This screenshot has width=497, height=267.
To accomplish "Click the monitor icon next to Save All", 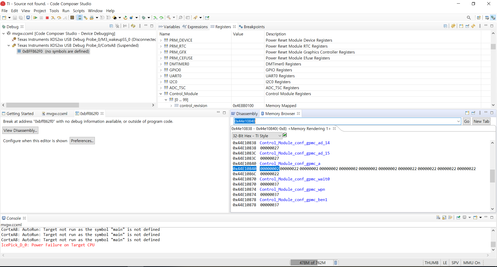I will [28, 18].
